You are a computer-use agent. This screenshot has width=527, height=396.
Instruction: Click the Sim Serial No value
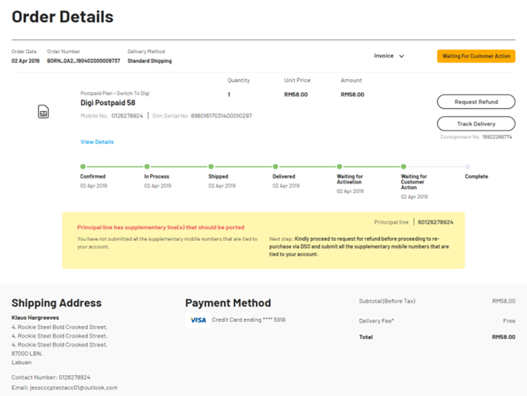(221, 116)
